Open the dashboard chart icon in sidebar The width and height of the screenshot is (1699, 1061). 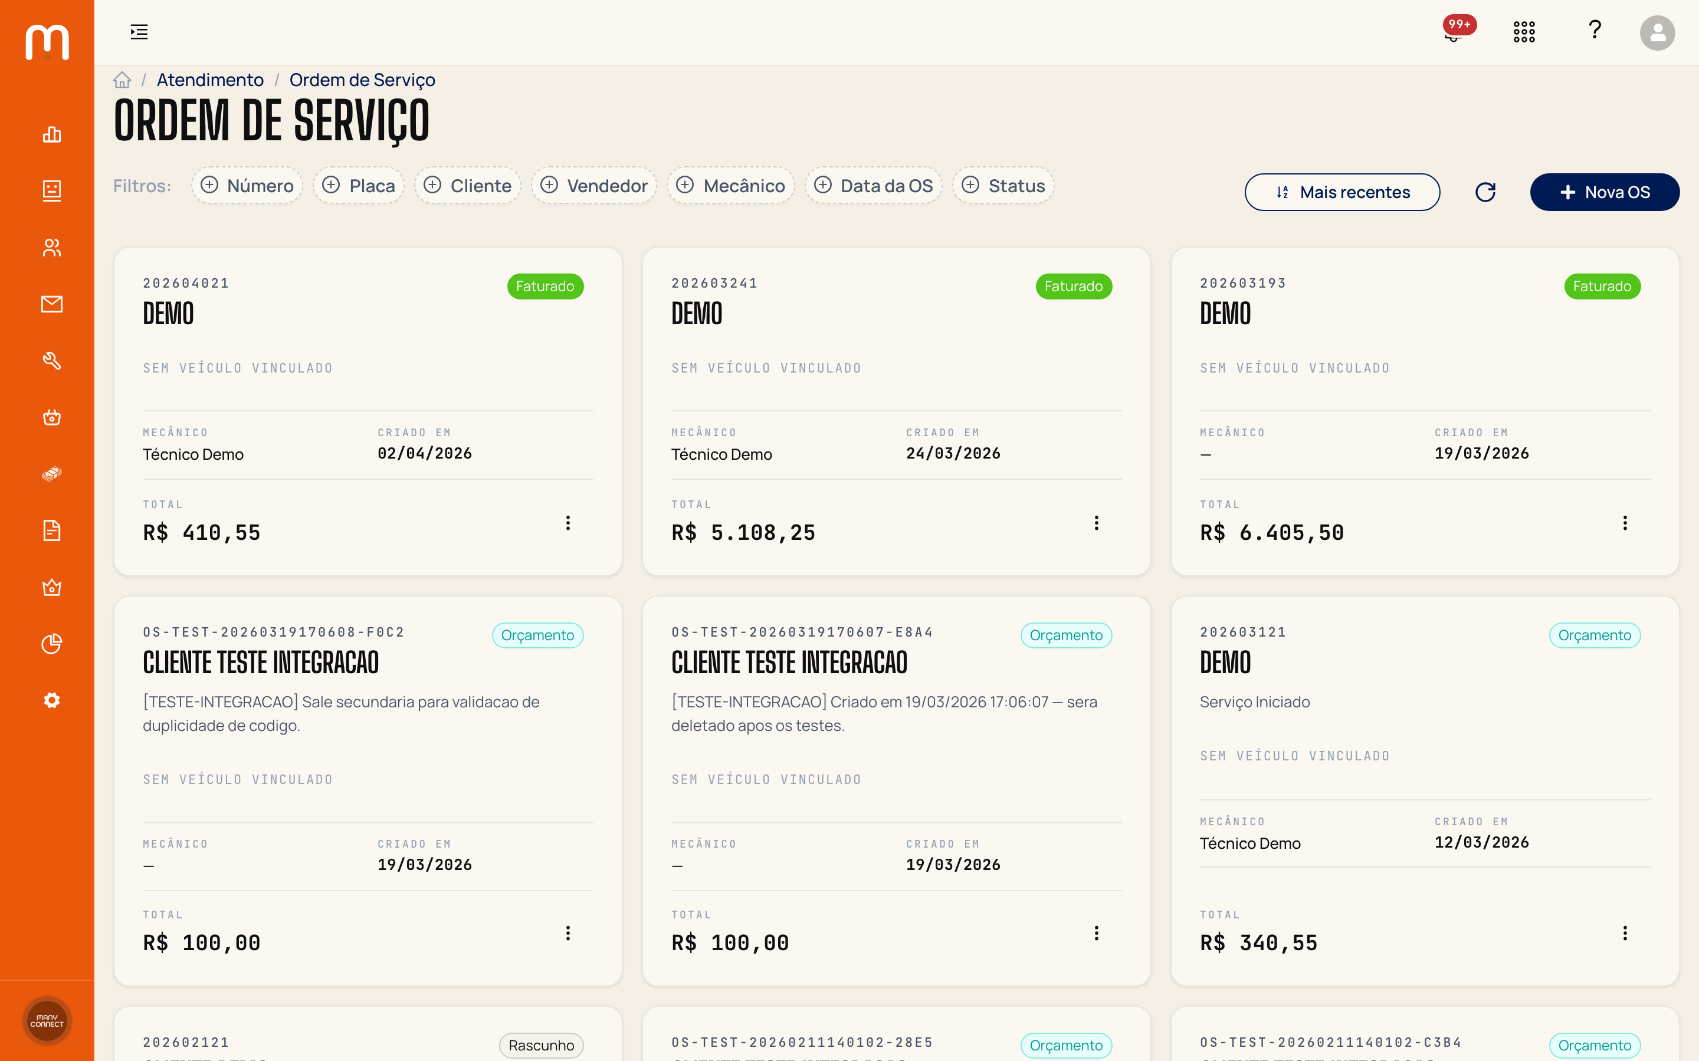pyautogui.click(x=52, y=134)
